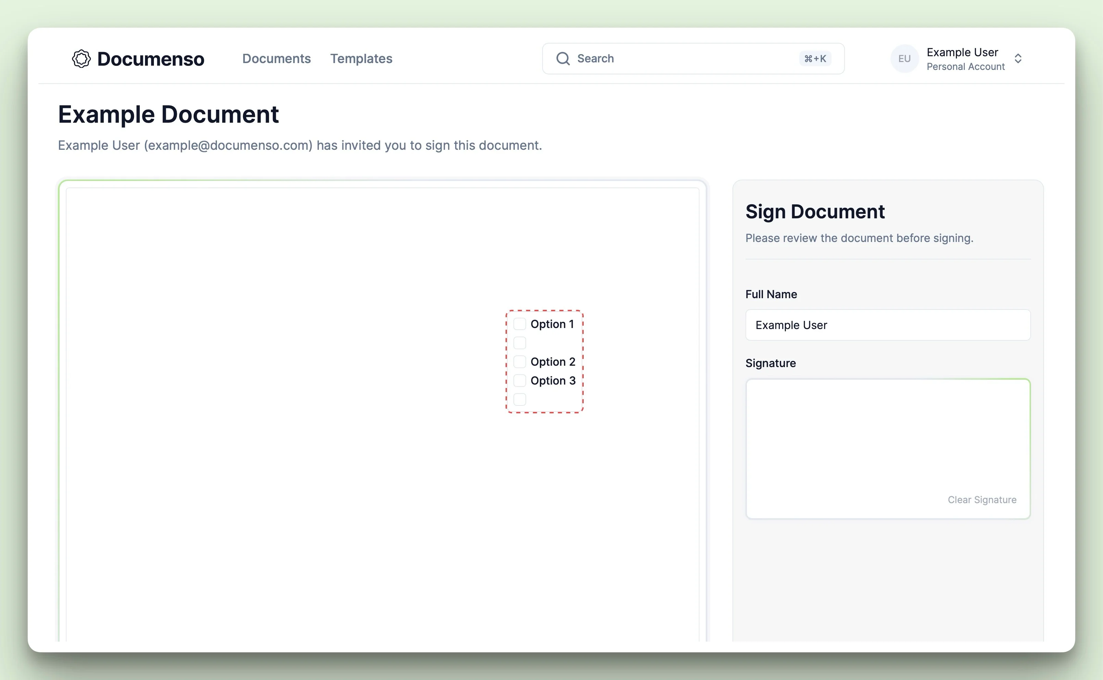Click the Example User account icon

pos(905,58)
